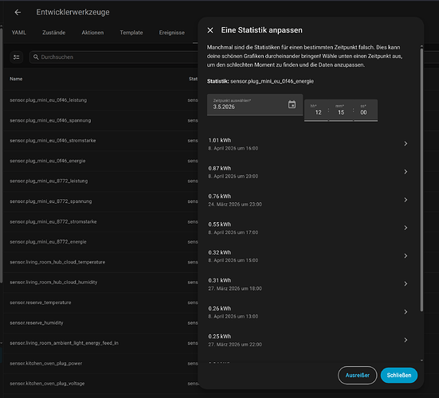Screen dimensions: 439x398
Task: Open the 0.25 kWh entry chevron
Action: (x=406, y=340)
